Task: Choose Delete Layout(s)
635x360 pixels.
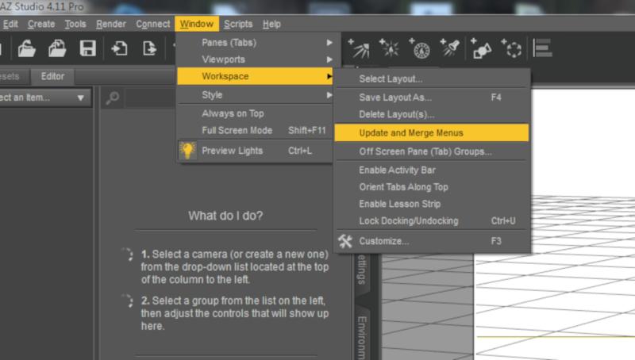Action: click(432, 114)
